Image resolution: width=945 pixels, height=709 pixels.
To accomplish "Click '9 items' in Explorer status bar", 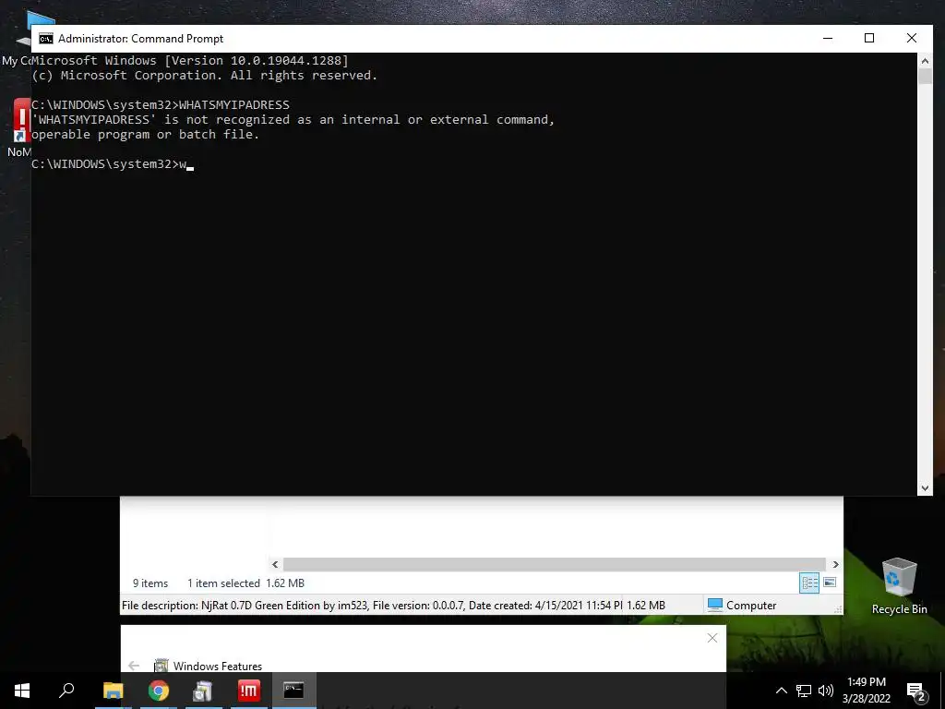I will (150, 583).
